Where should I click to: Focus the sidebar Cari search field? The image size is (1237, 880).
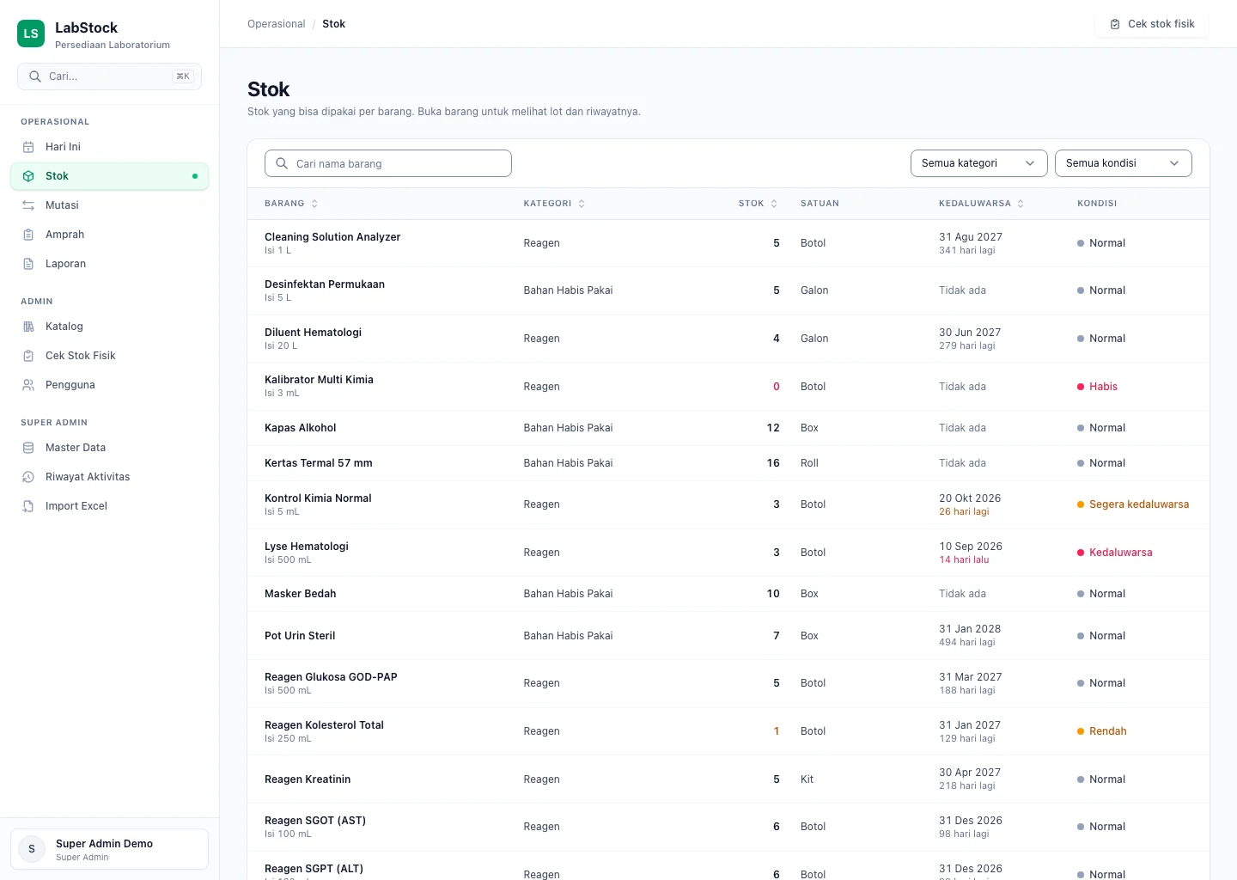click(x=109, y=76)
